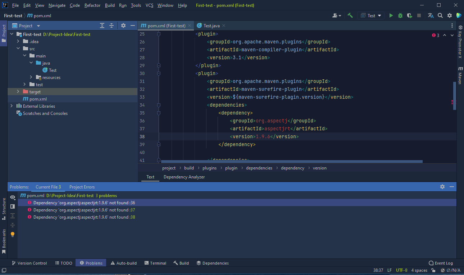This screenshot has height=275, width=464.
Task: Open the Version Control tool window
Action: point(29,263)
